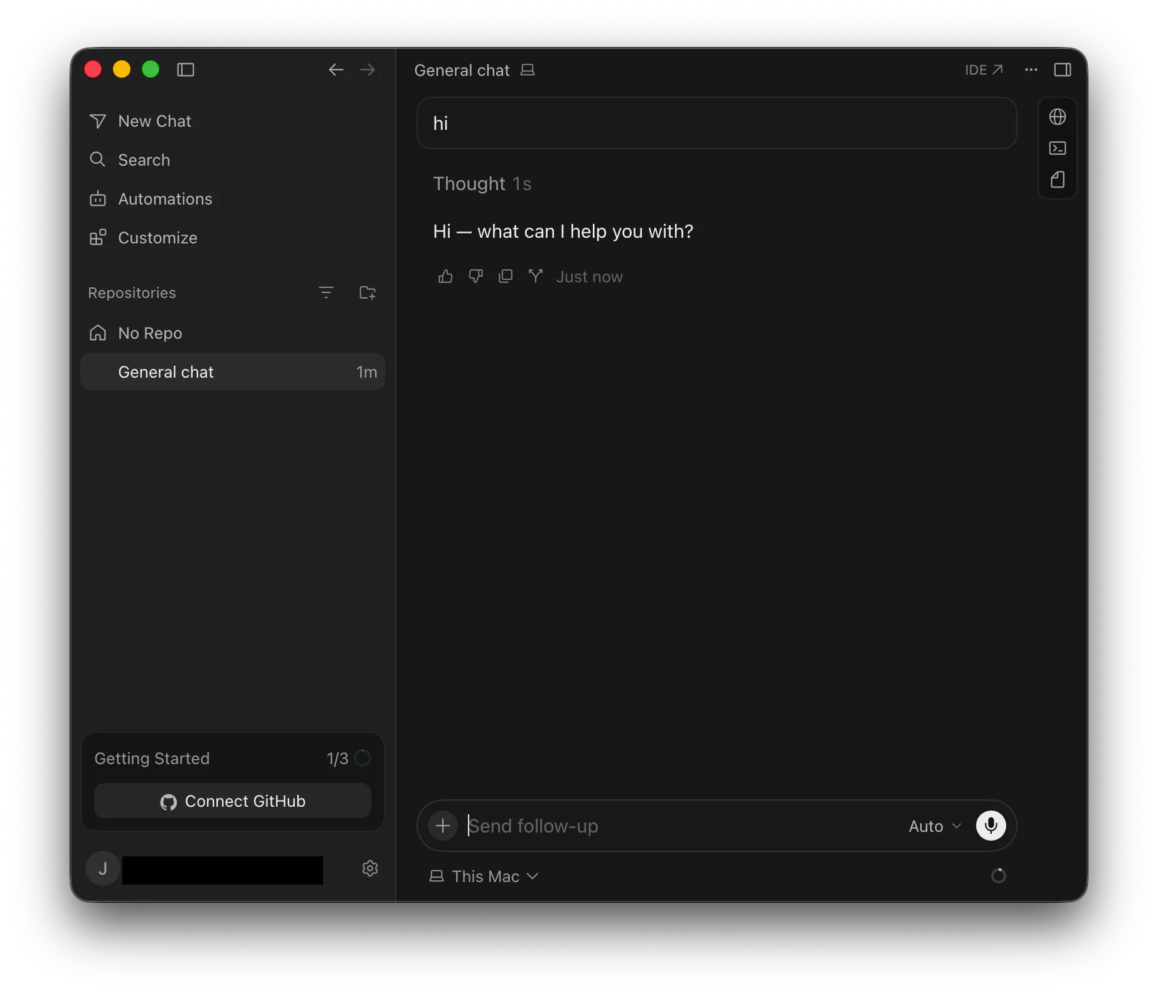Fork the chat from this message

(x=536, y=276)
